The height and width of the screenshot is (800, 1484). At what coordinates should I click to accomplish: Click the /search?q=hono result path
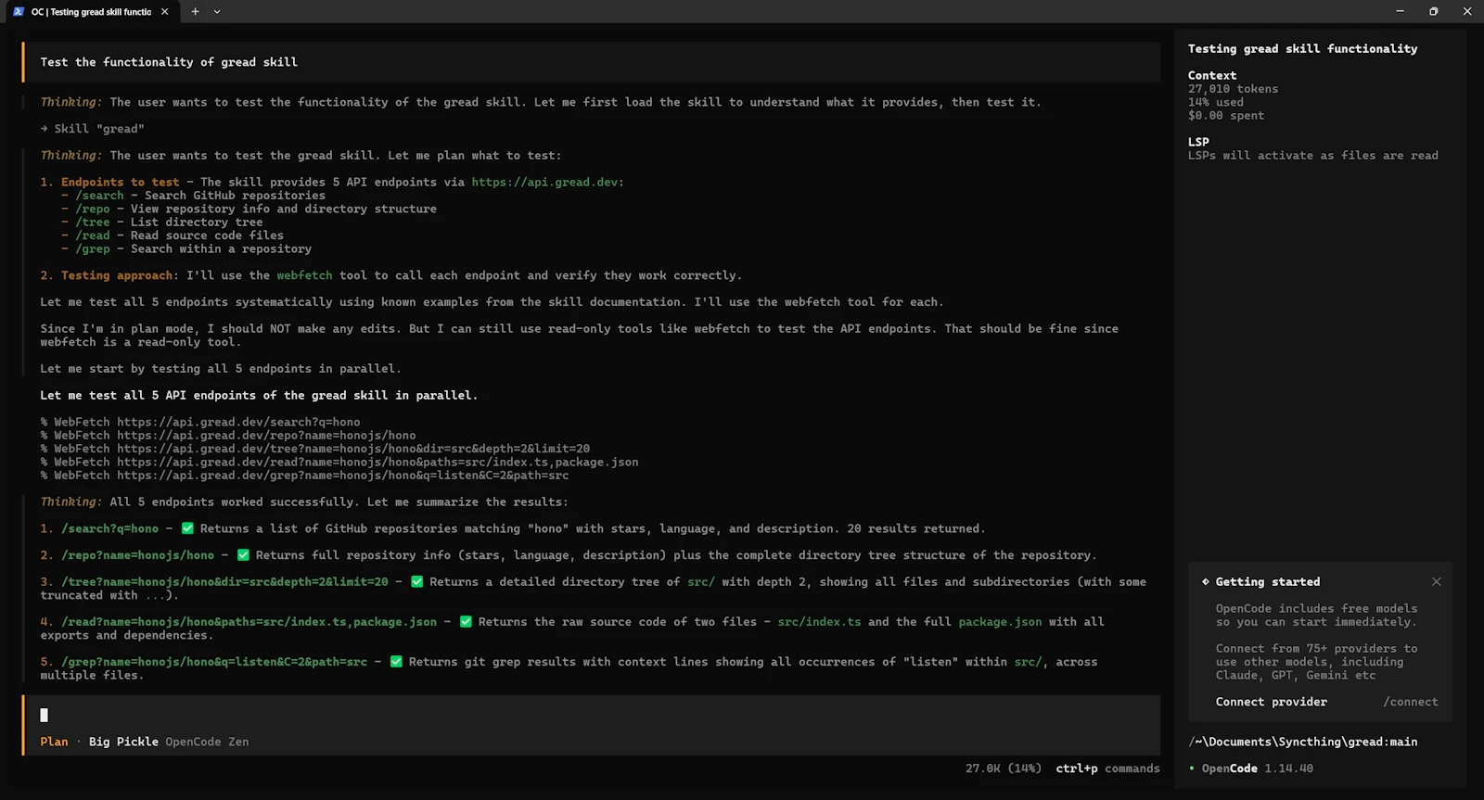tap(109, 528)
